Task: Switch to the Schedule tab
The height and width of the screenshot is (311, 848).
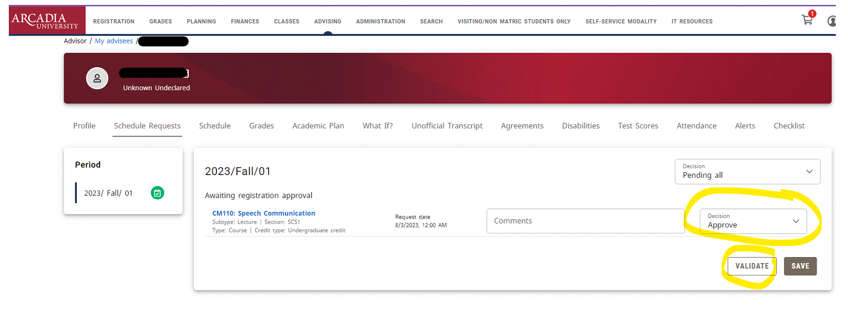Action: 215,126
